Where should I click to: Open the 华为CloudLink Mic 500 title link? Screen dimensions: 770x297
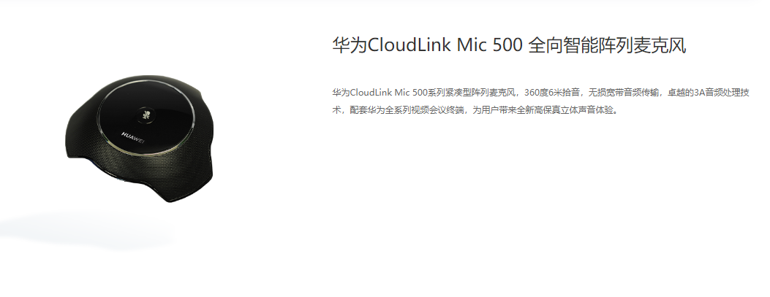click(x=509, y=45)
